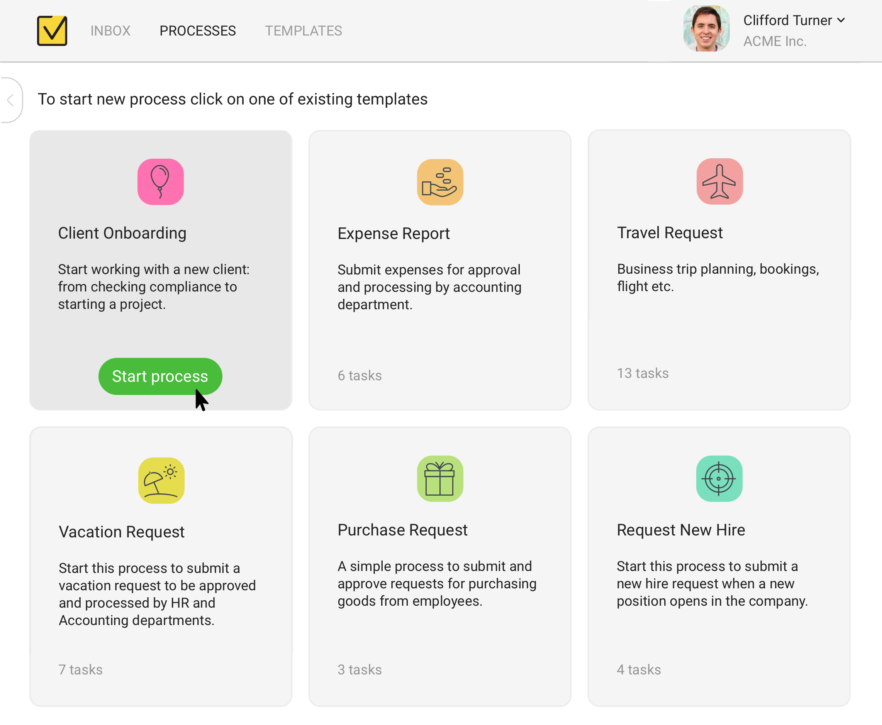This screenshot has width=882, height=725.
Task: Select the Travel Request card title
Action: tap(669, 233)
